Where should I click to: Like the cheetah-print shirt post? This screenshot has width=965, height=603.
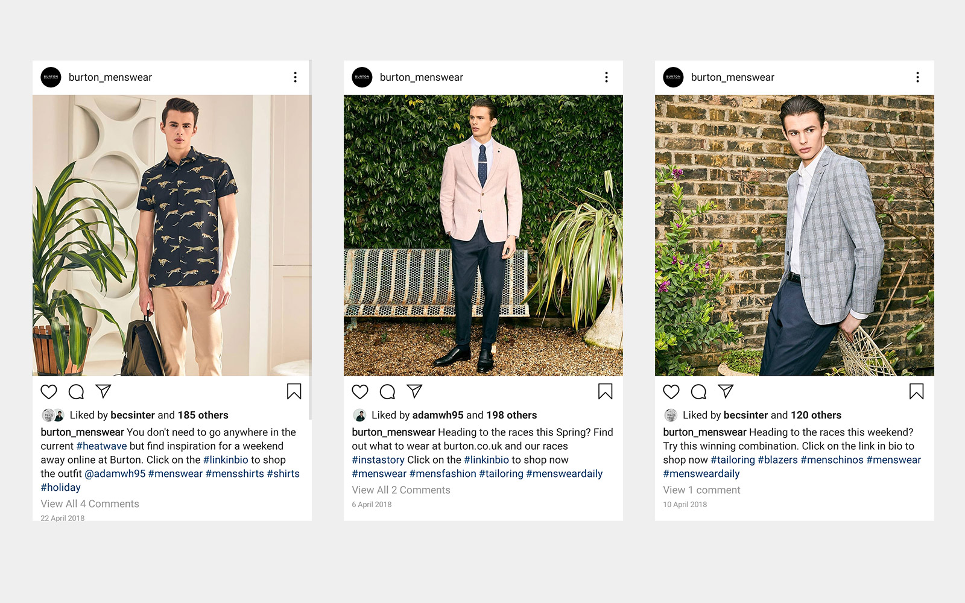pos(49,392)
